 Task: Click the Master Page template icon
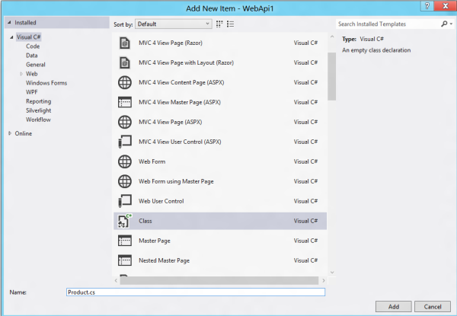(x=124, y=241)
